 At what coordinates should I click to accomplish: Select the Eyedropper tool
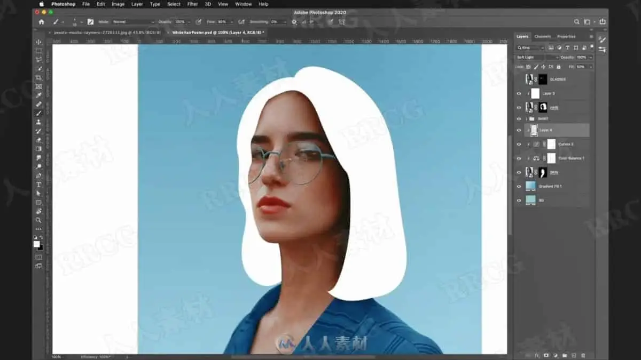point(38,95)
